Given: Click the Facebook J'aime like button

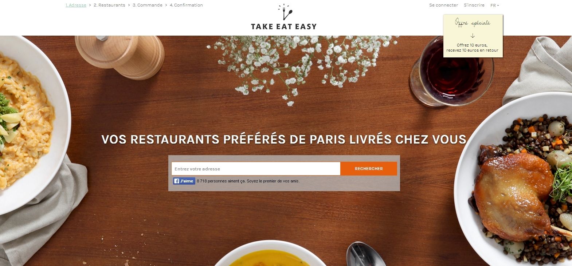Looking at the screenshot, I should click(184, 181).
